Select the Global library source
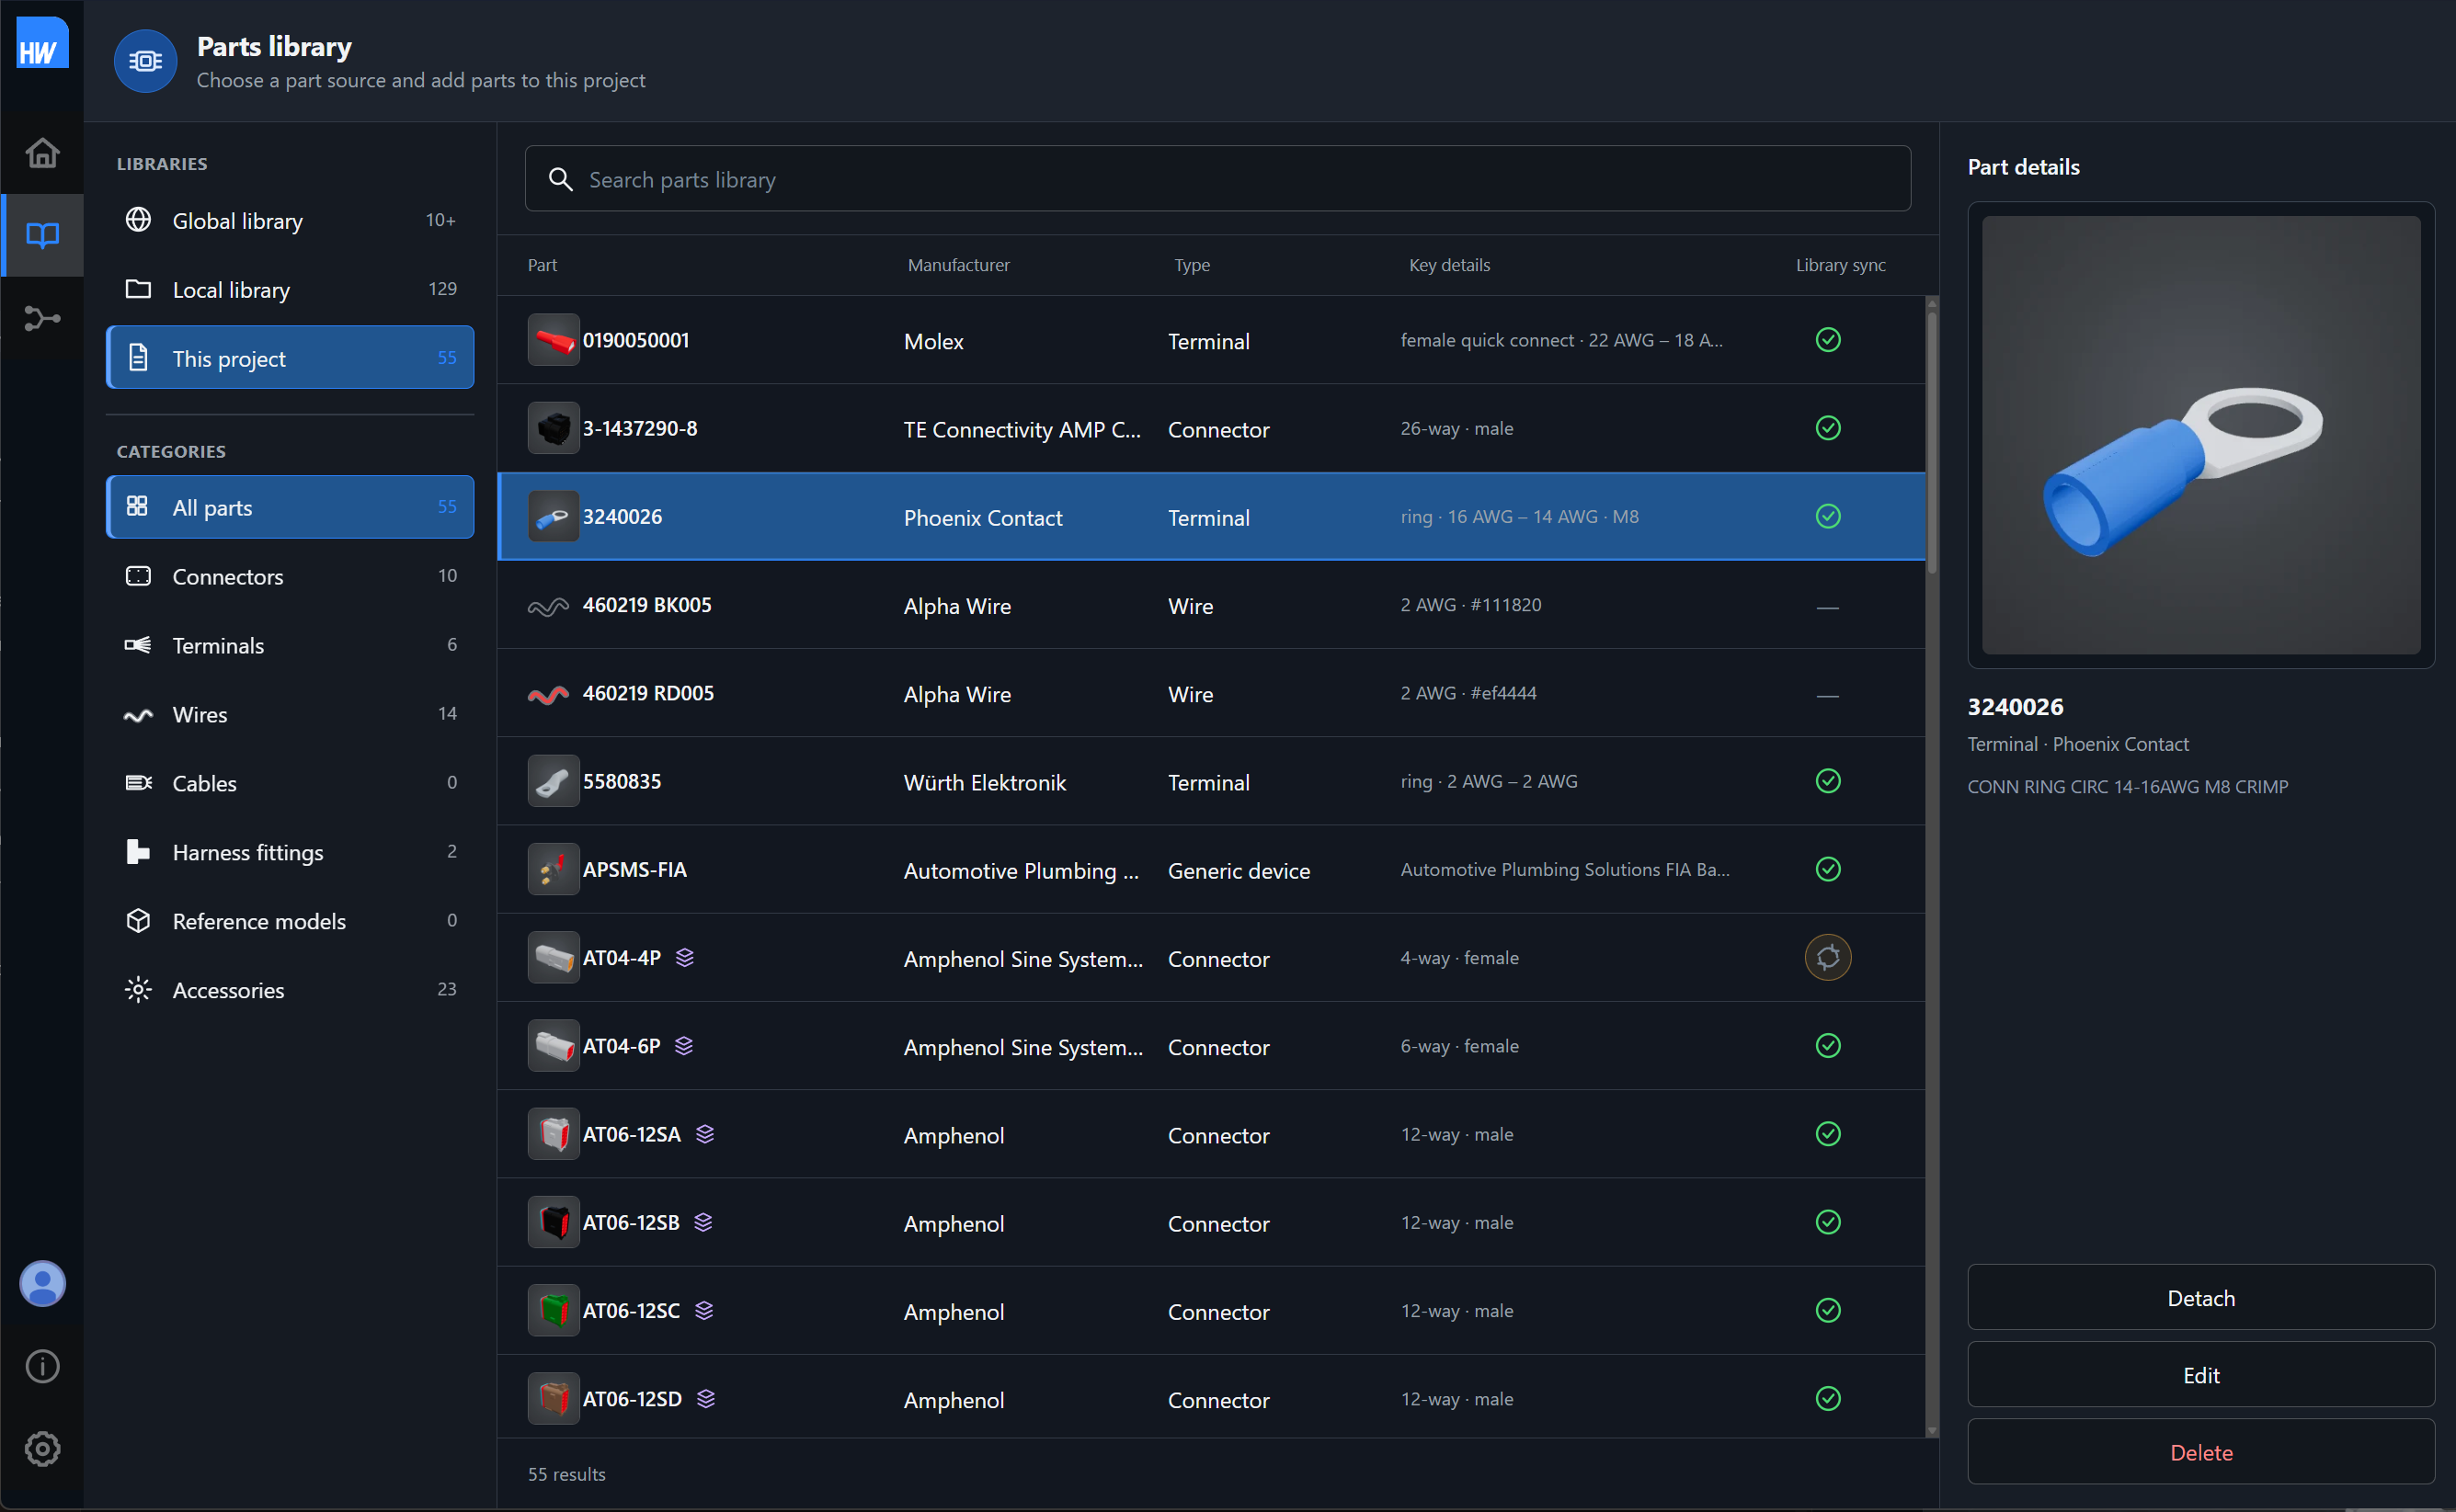 click(291, 220)
